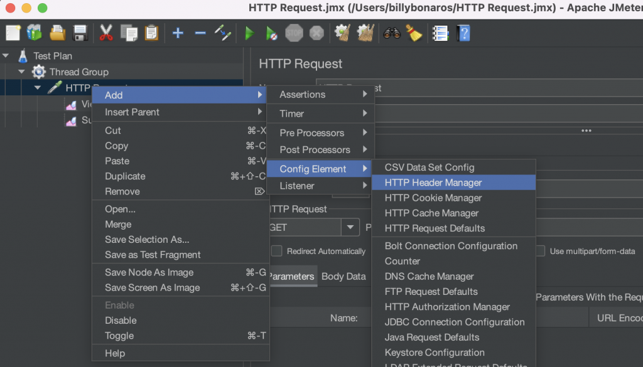Screen dimensions: 643x367
Task: Choose Duplicate in the context menu
Action: pyautogui.click(x=125, y=176)
